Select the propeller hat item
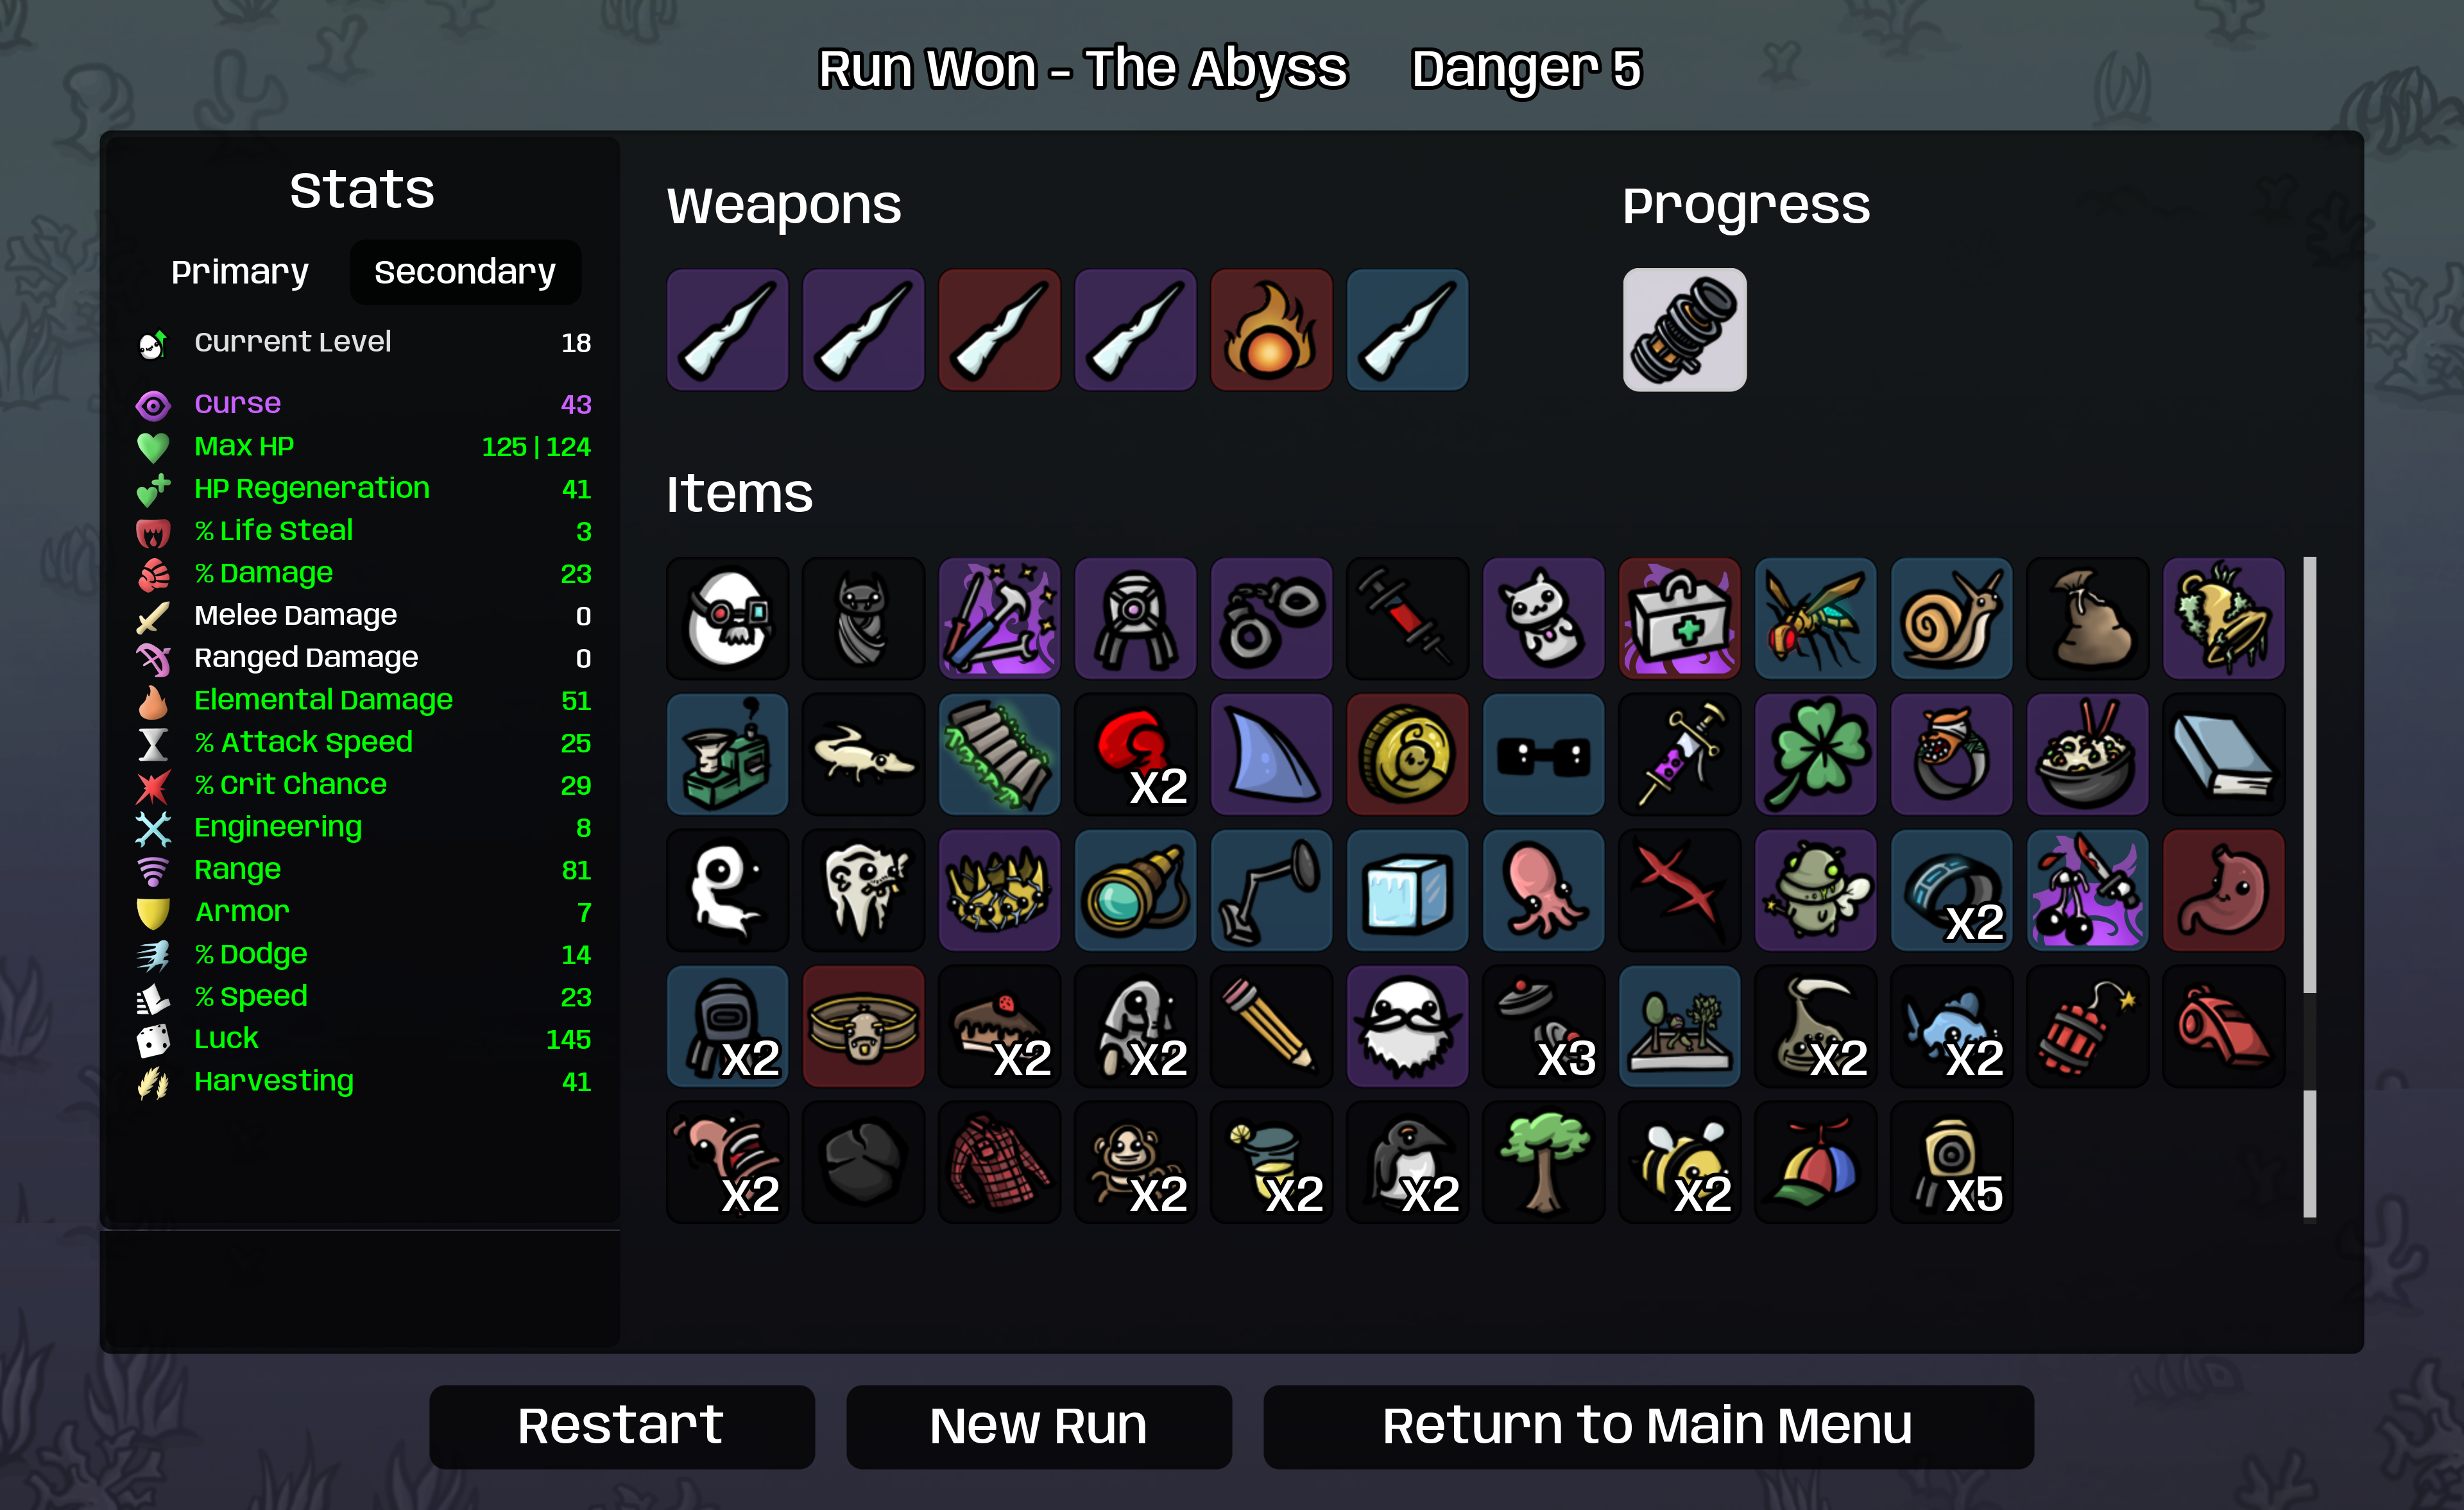This screenshot has height=1510, width=2464. (1815, 1162)
